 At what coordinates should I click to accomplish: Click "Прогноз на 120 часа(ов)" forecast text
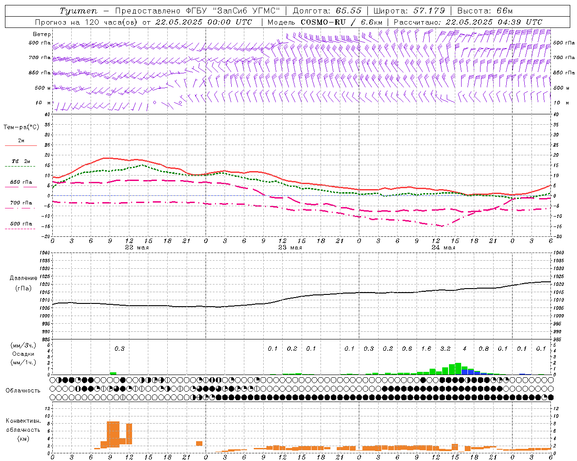click(x=87, y=22)
